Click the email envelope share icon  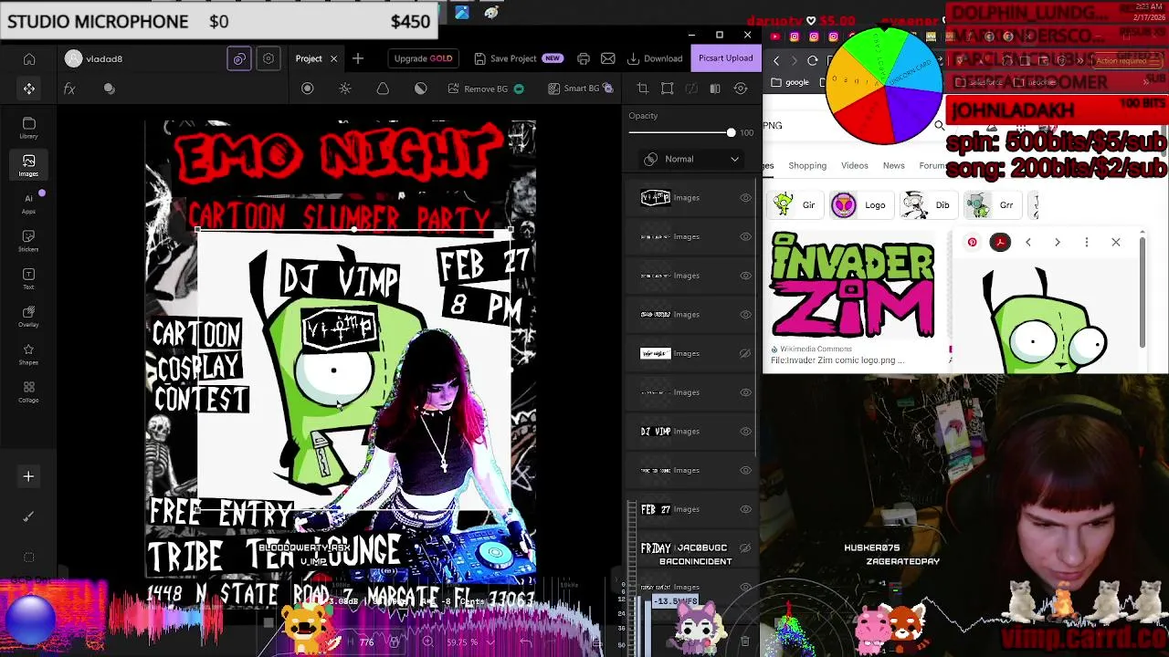(608, 58)
